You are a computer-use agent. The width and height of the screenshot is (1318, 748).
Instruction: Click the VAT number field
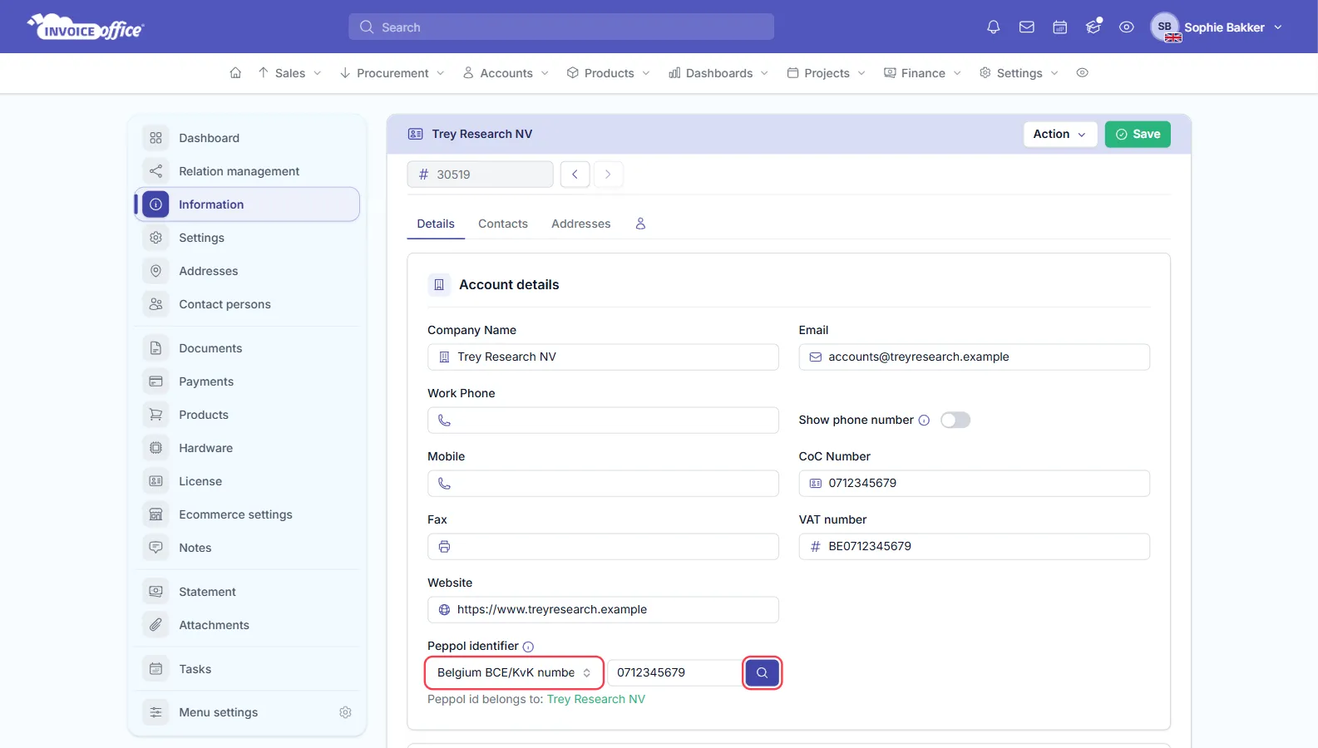[x=974, y=547]
